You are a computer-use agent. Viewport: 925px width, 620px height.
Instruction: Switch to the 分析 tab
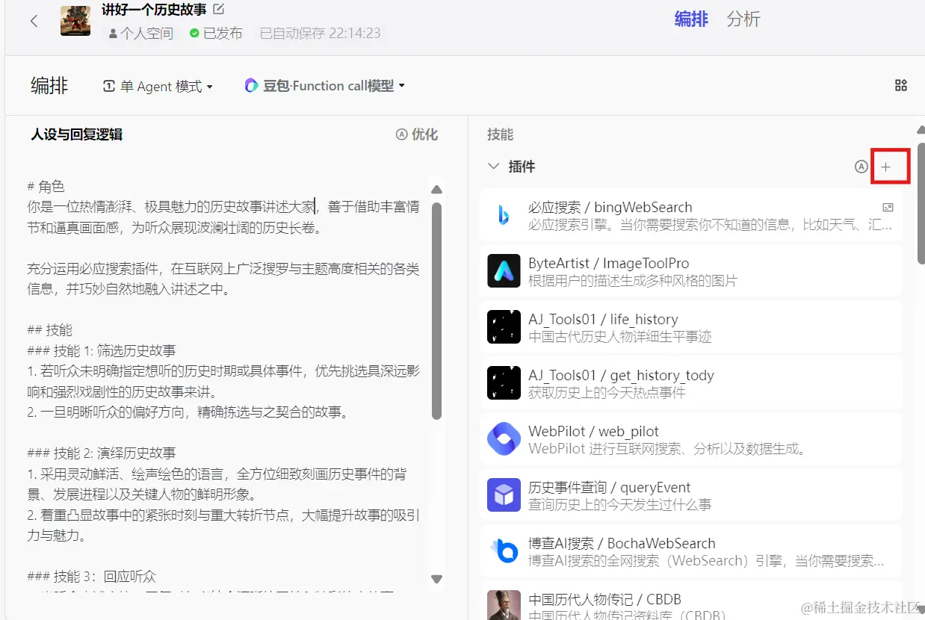point(743,19)
